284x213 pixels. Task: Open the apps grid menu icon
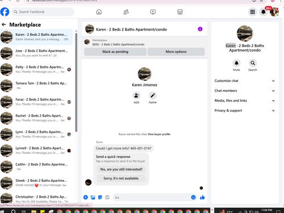pos(252,12)
